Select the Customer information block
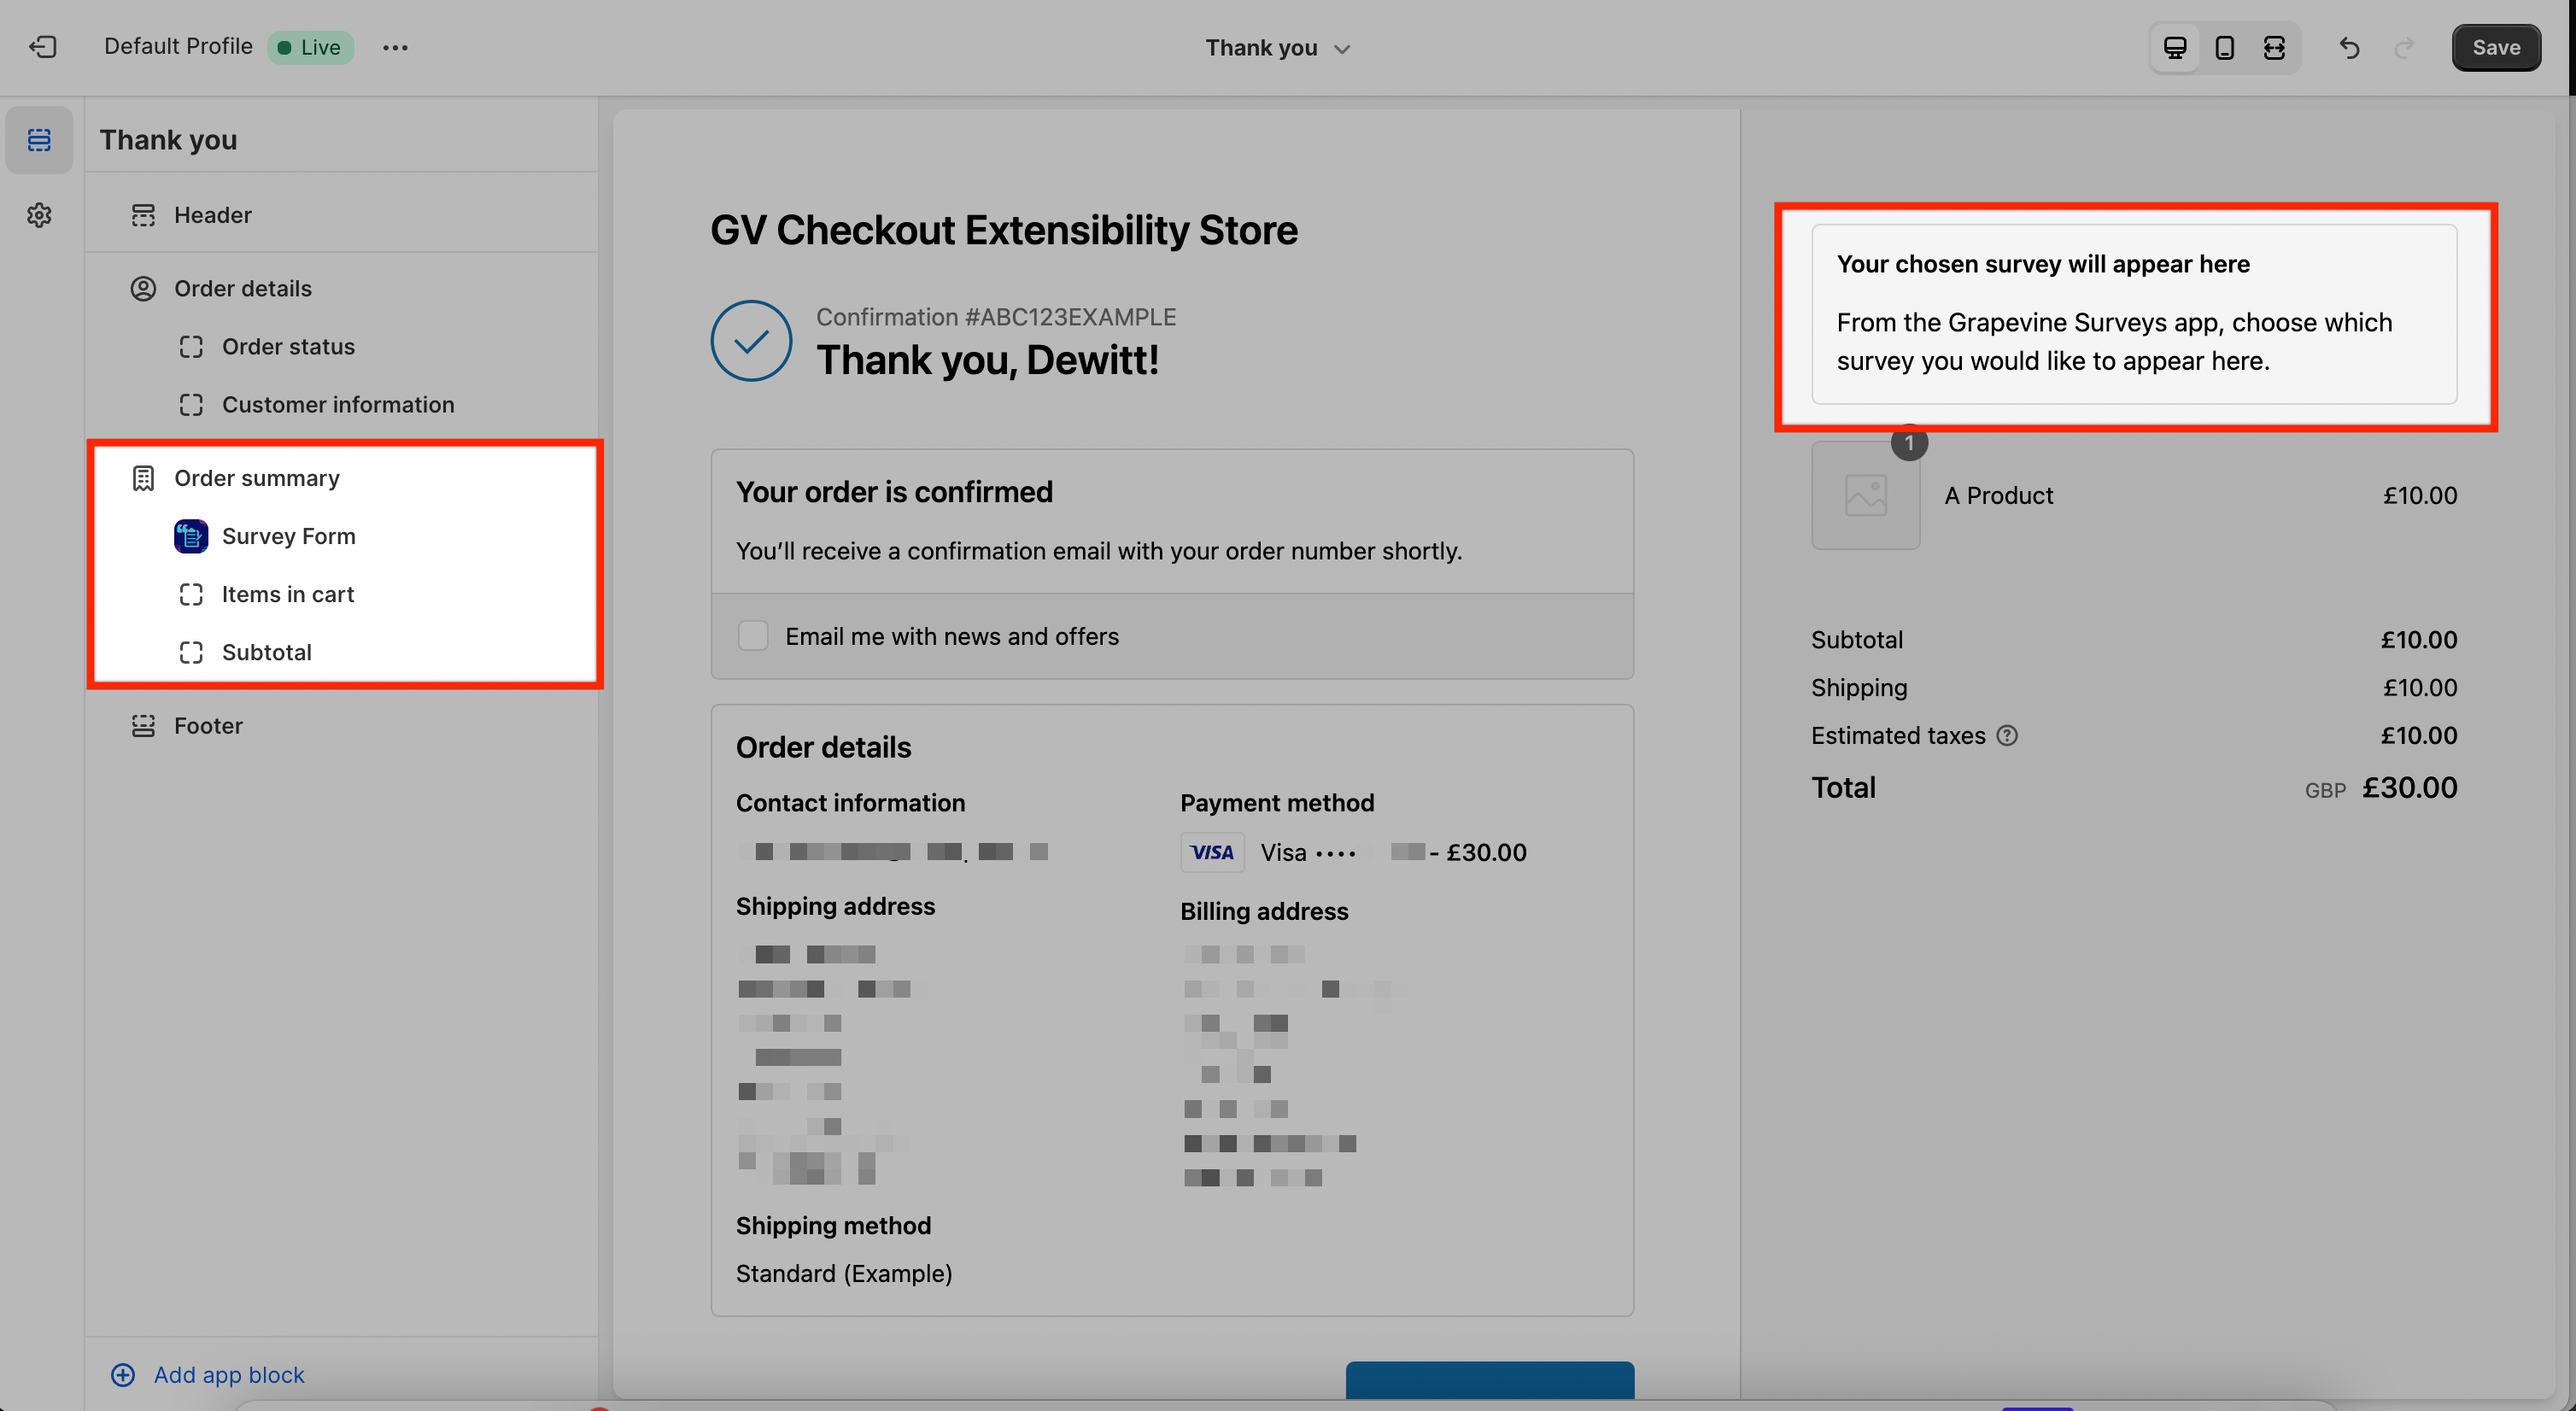The image size is (2576, 1411). click(337, 404)
